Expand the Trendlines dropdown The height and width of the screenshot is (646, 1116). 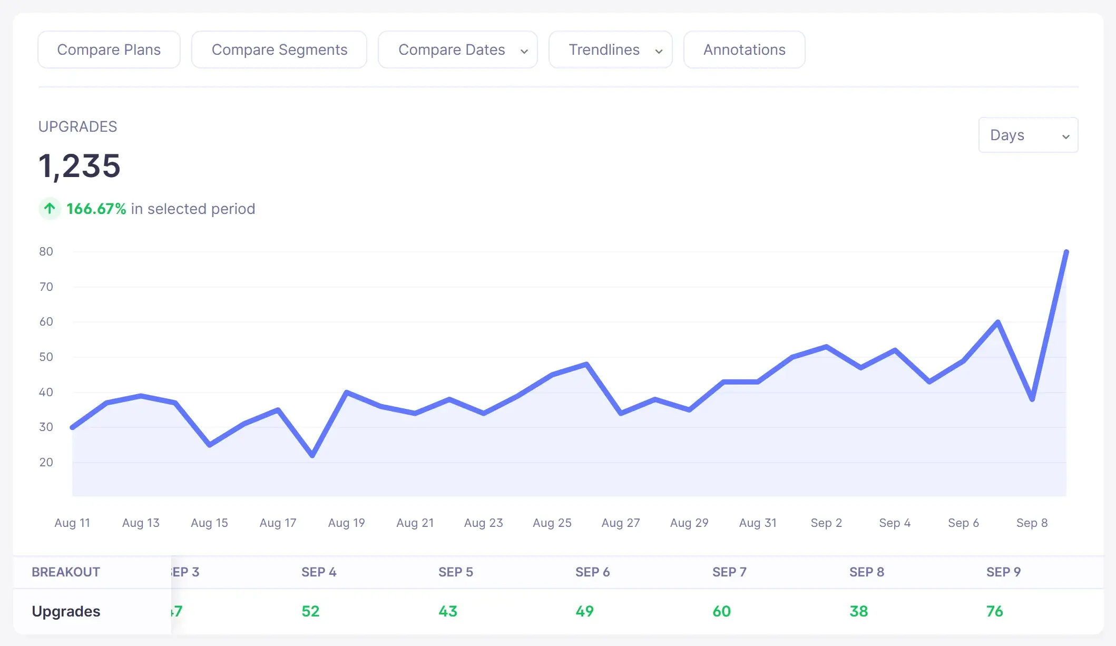tap(611, 50)
